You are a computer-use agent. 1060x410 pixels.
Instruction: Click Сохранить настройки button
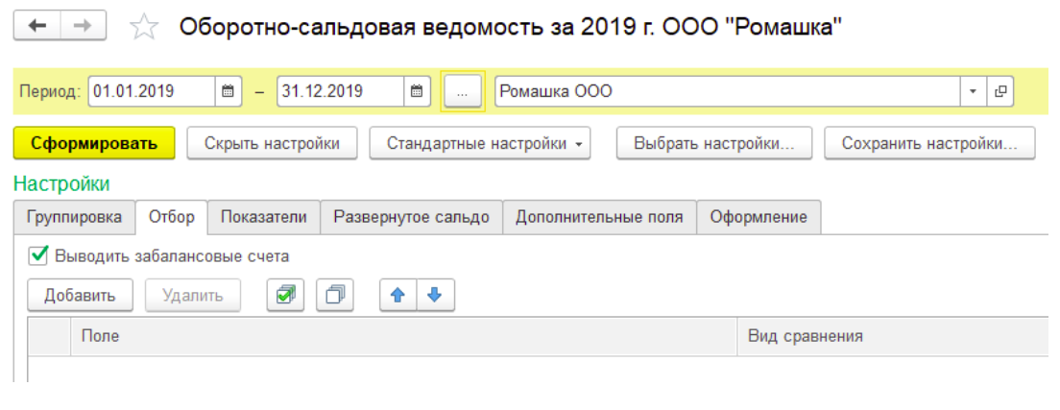pos(929,143)
